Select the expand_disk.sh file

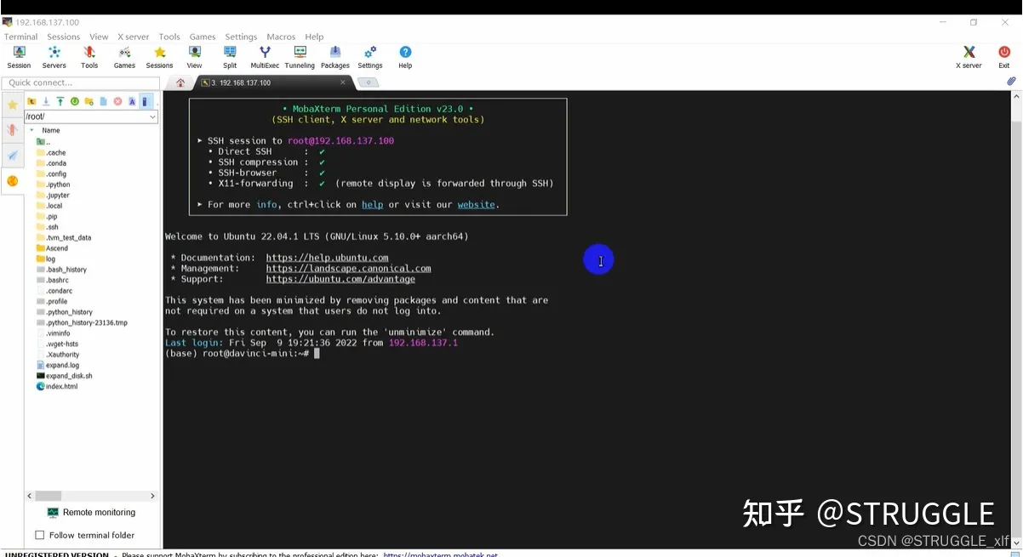[x=65, y=376]
